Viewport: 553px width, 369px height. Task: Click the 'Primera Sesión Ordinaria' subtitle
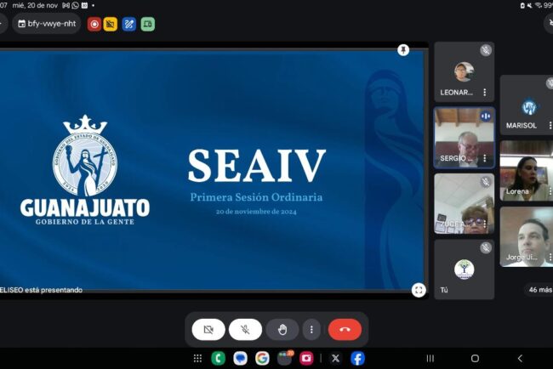point(256,197)
